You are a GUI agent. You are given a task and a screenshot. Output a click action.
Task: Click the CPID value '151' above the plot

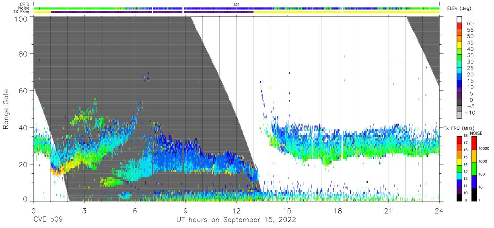[x=237, y=4]
